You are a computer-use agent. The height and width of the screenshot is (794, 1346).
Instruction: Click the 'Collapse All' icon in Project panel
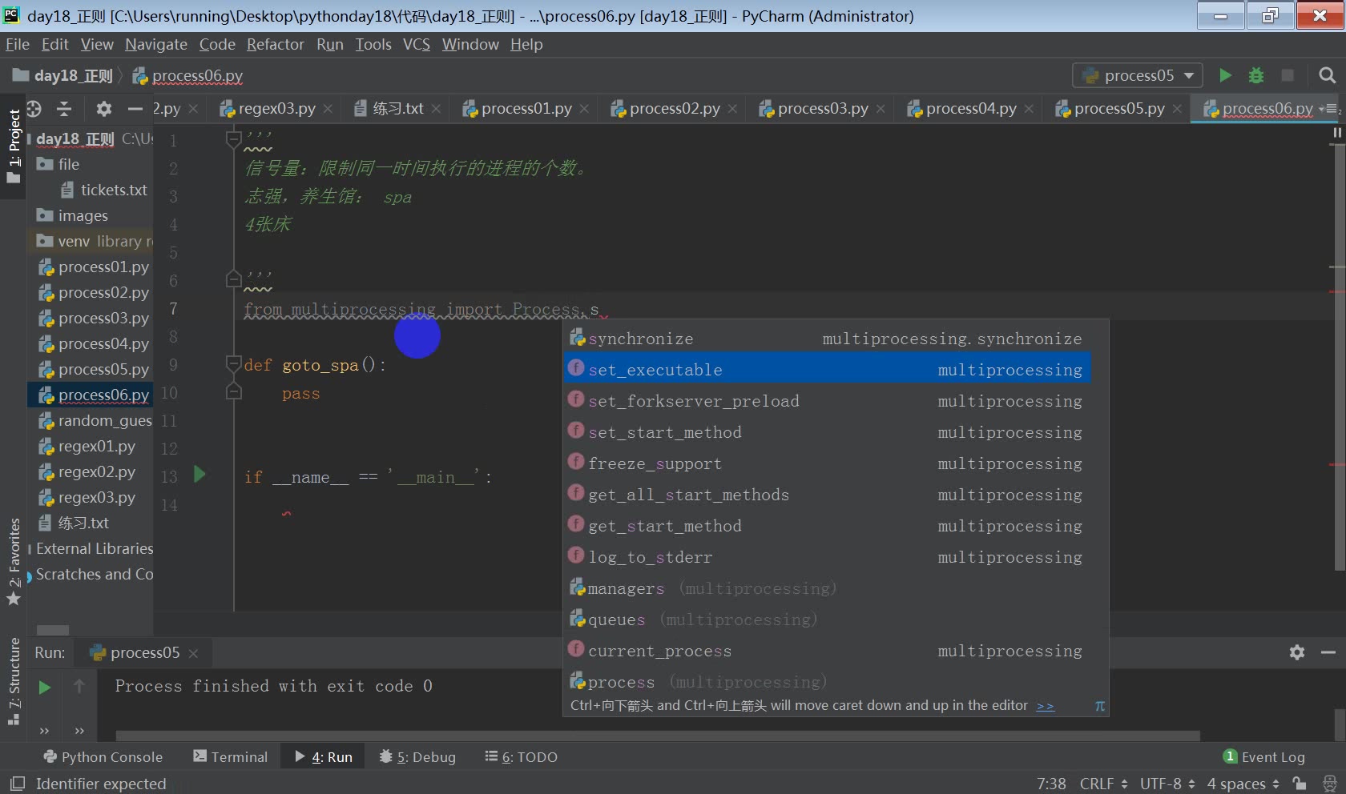[x=64, y=109]
